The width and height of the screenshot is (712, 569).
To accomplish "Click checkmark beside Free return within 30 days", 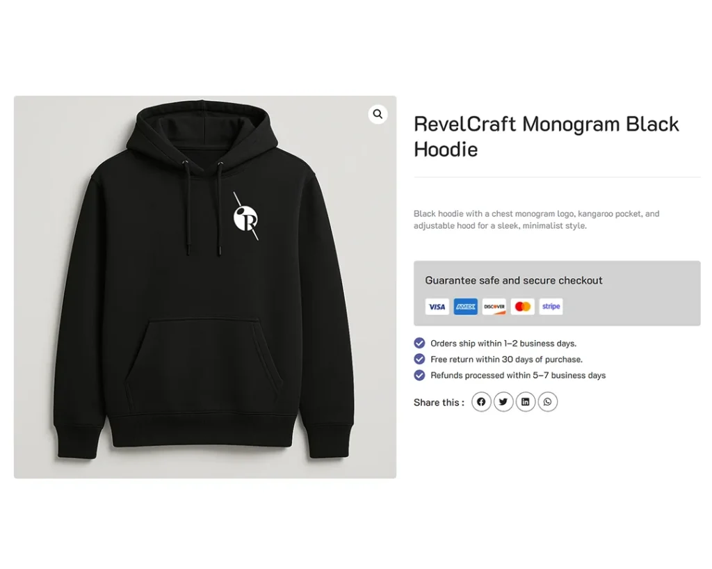I will coord(419,359).
